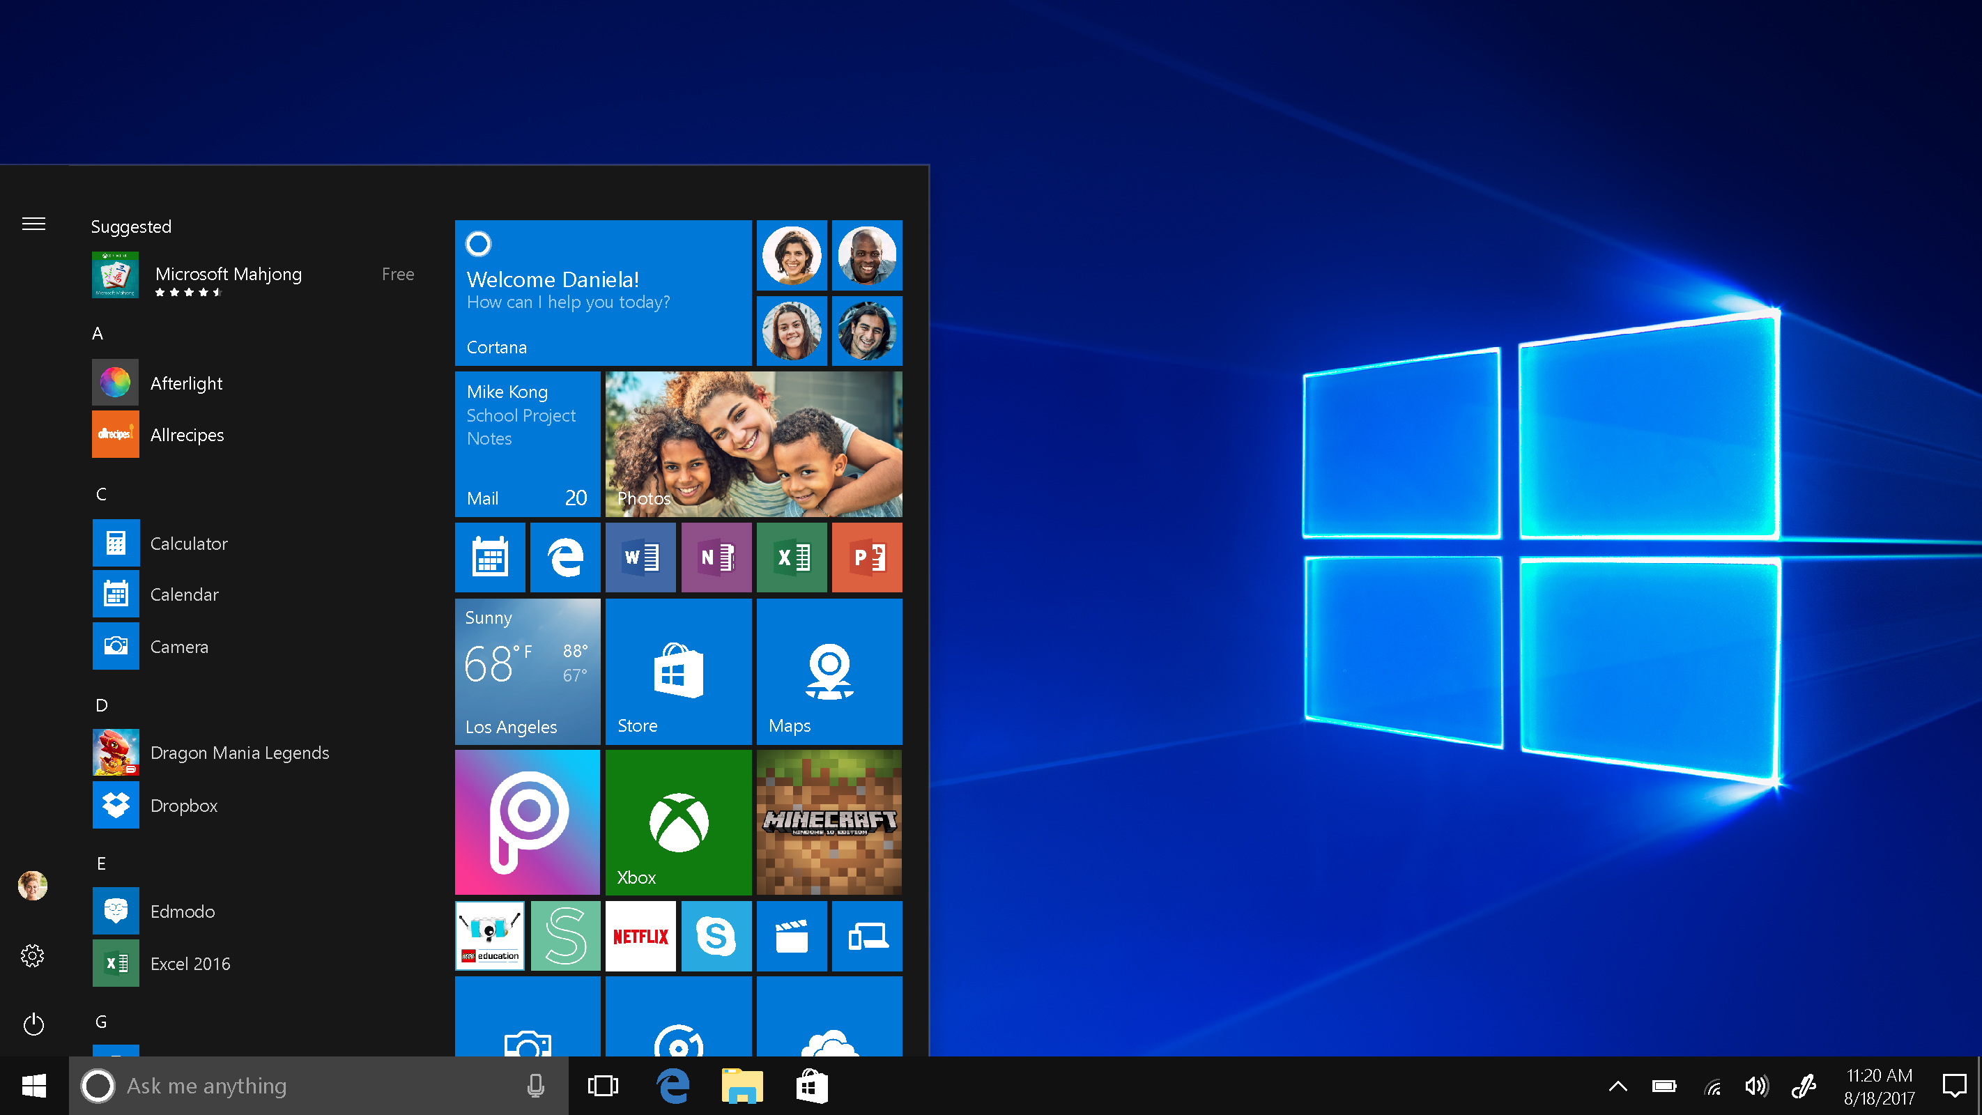Expand the app list hamburger menu

click(x=34, y=223)
